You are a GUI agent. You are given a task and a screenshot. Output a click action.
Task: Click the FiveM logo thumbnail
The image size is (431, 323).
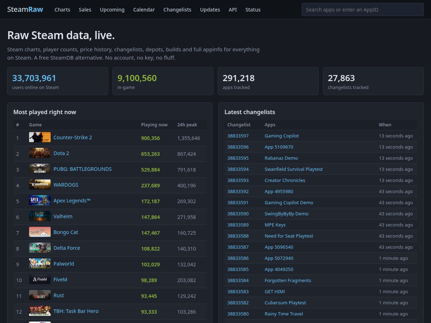click(40, 280)
